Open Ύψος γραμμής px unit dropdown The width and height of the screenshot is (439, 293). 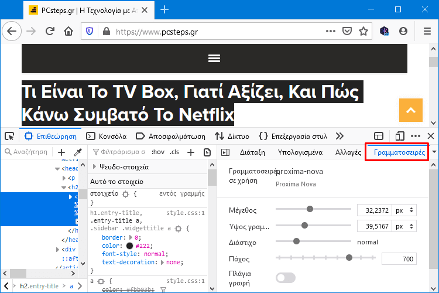point(404,226)
